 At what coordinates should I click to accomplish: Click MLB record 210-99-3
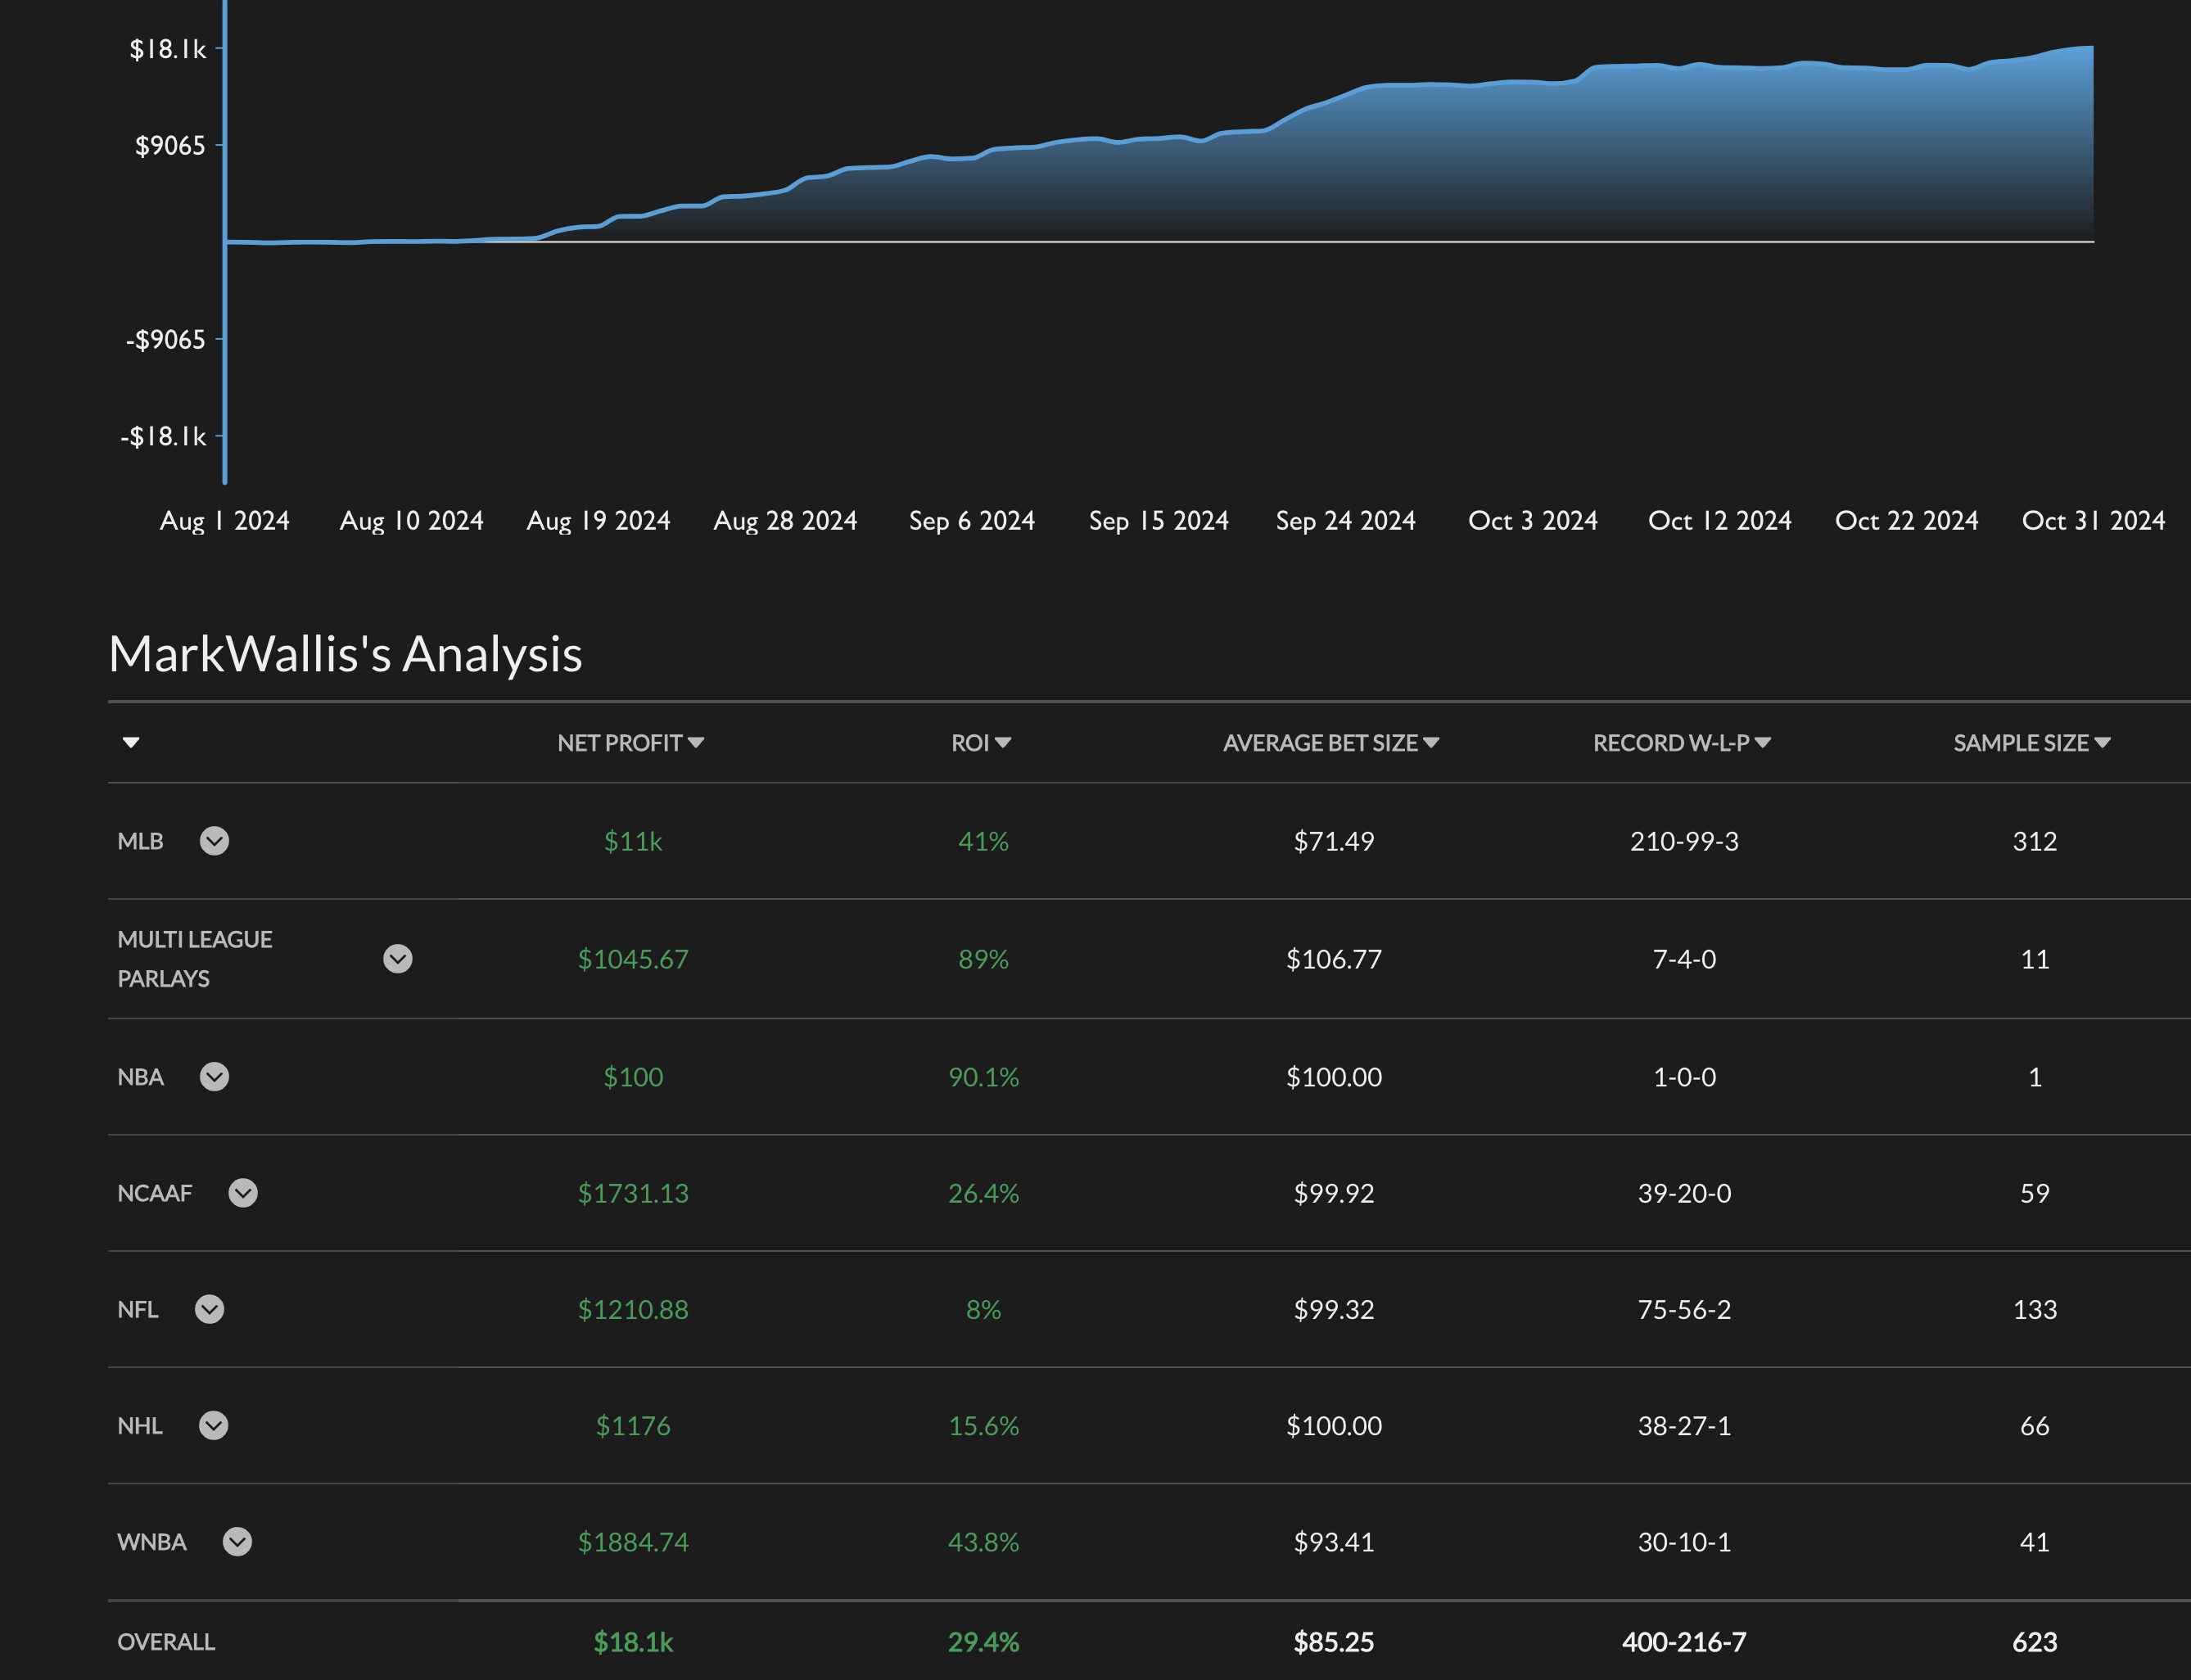(x=1684, y=841)
